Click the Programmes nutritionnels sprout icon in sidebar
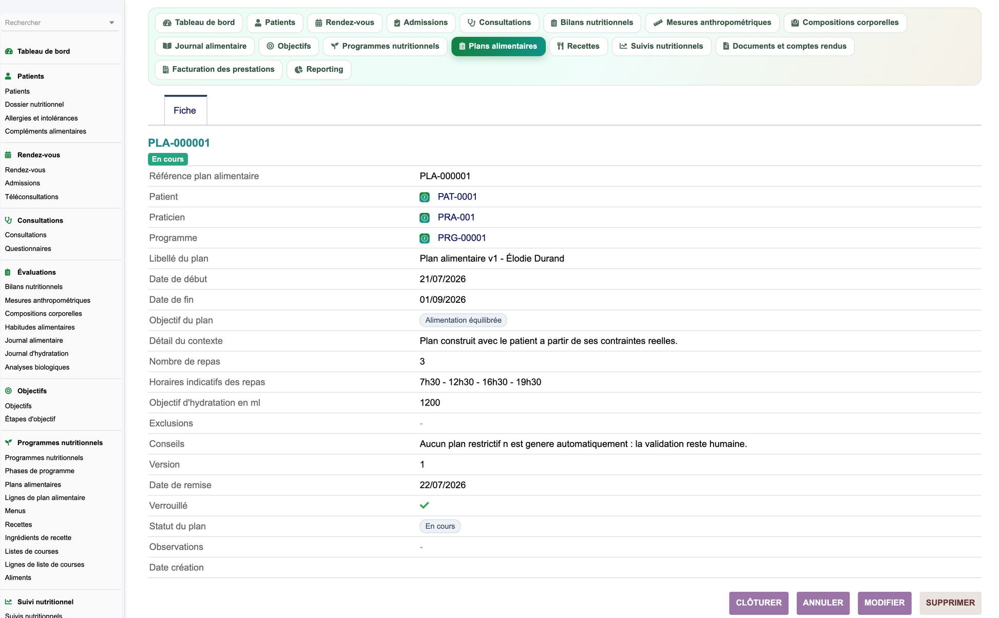This screenshot has height=618, width=999. (8, 442)
